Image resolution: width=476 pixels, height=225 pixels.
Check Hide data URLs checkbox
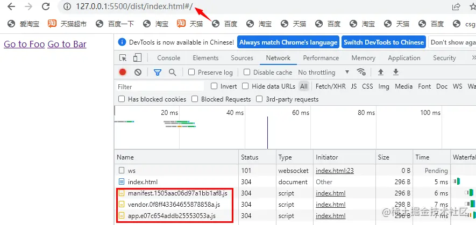[x=245, y=86]
